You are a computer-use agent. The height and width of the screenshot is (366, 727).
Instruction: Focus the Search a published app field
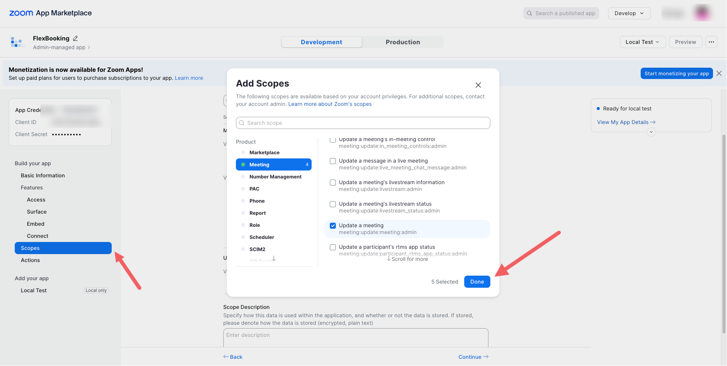click(x=561, y=13)
